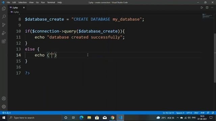Click the Visual Studio Code taskbar icon
Screen dimensions: 216x121
(120, 118)
